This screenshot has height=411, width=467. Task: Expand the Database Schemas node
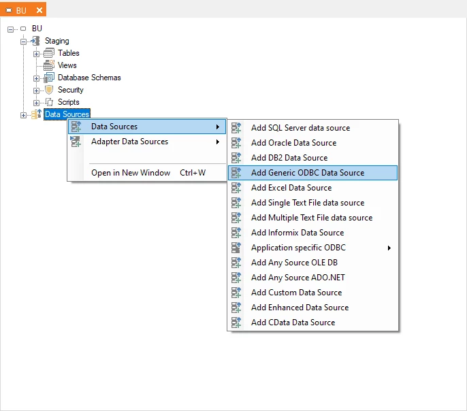click(36, 78)
